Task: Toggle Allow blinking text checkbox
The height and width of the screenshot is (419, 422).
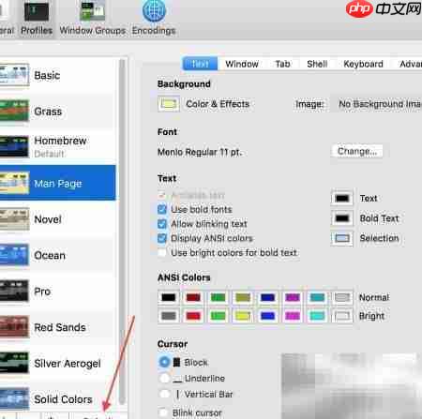Action: coord(162,224)
